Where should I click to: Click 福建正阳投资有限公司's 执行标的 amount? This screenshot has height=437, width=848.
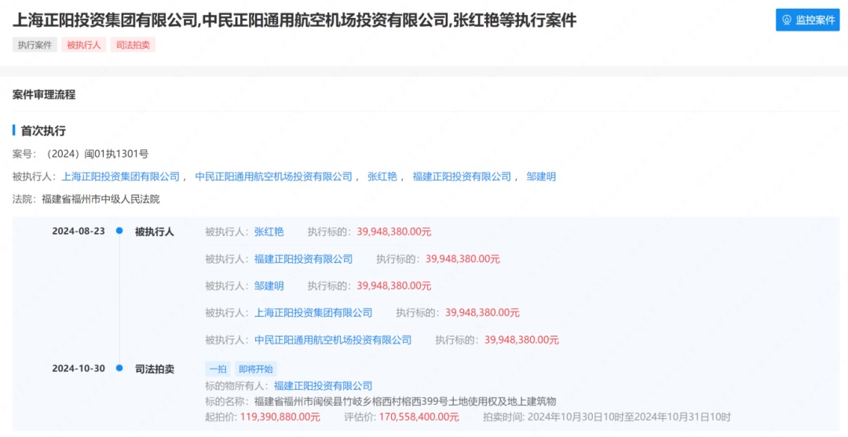pyautogui.click(x=463, y=259)
